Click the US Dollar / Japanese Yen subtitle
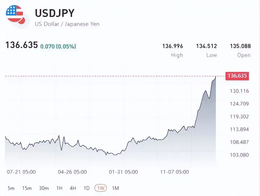 [67, 24]
